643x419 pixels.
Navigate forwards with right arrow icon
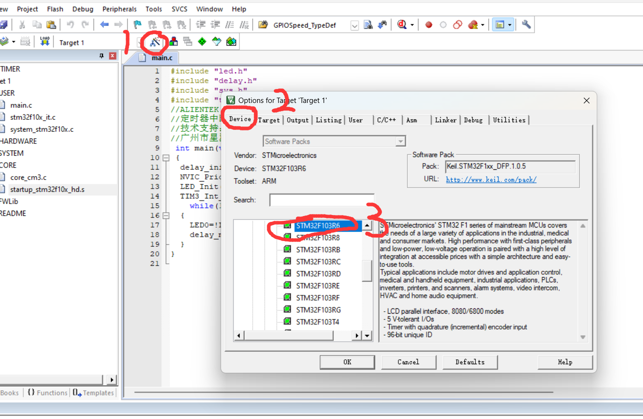coord(118,25)
